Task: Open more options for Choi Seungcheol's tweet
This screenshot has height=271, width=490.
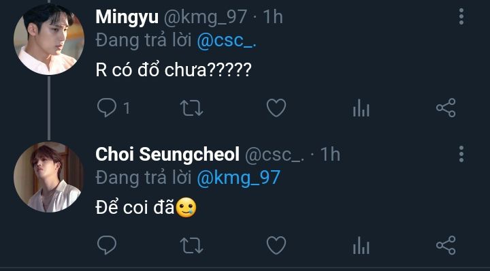Action: [461, 154]
